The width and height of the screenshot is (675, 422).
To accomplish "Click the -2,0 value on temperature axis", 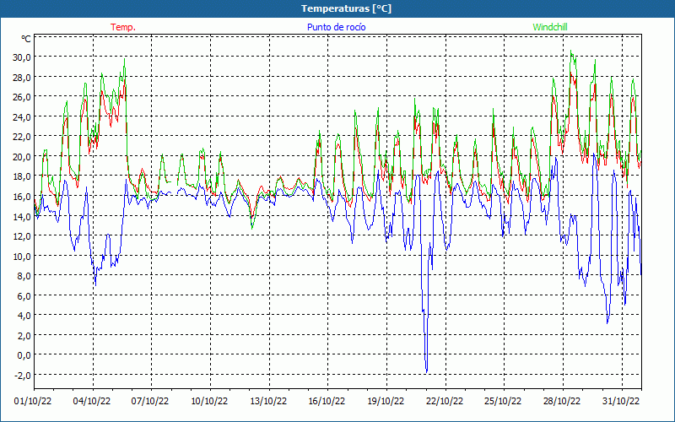I will coord(23,376).
